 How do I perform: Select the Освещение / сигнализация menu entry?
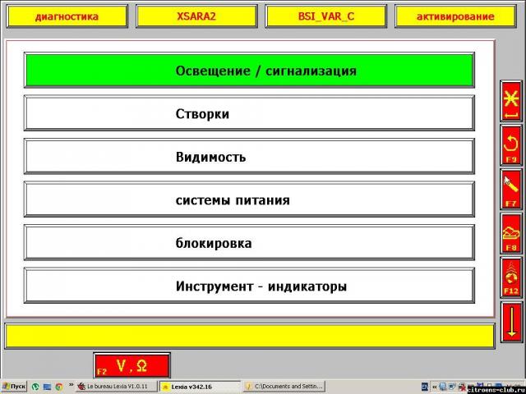[x=249, y=71]
